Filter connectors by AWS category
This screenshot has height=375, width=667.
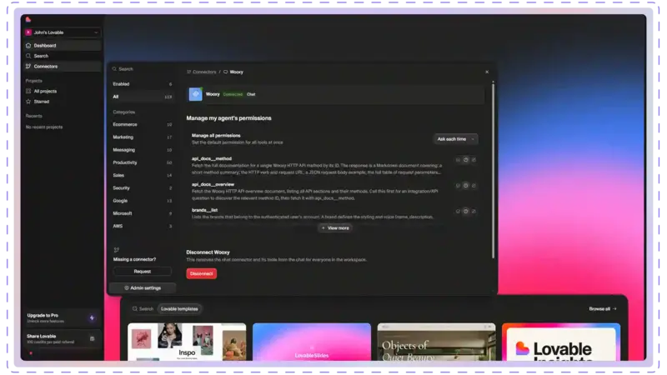(142, 226)
